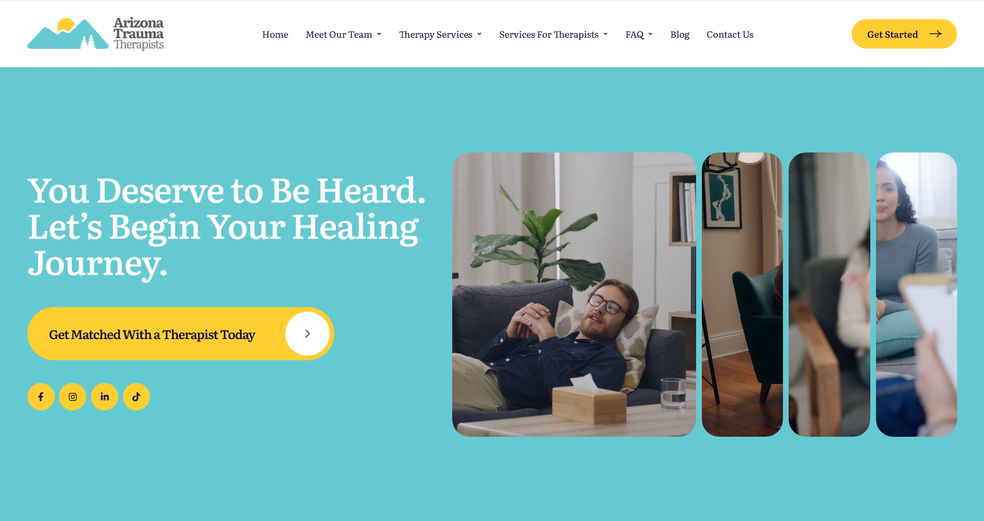
Task: Select the curly-haired woman image panel
Action: click(x=916, y=295)
